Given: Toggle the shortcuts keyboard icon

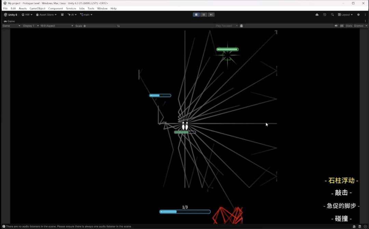Looking at the screenshot, I should 342,26.
